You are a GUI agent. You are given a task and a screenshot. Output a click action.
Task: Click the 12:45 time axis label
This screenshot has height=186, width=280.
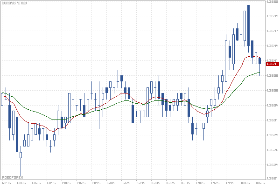pyautogui.click(x=6, y=183)
